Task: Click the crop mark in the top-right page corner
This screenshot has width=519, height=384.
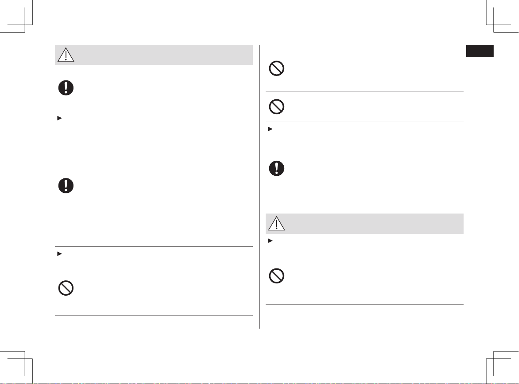Action: tap(502, 16)
